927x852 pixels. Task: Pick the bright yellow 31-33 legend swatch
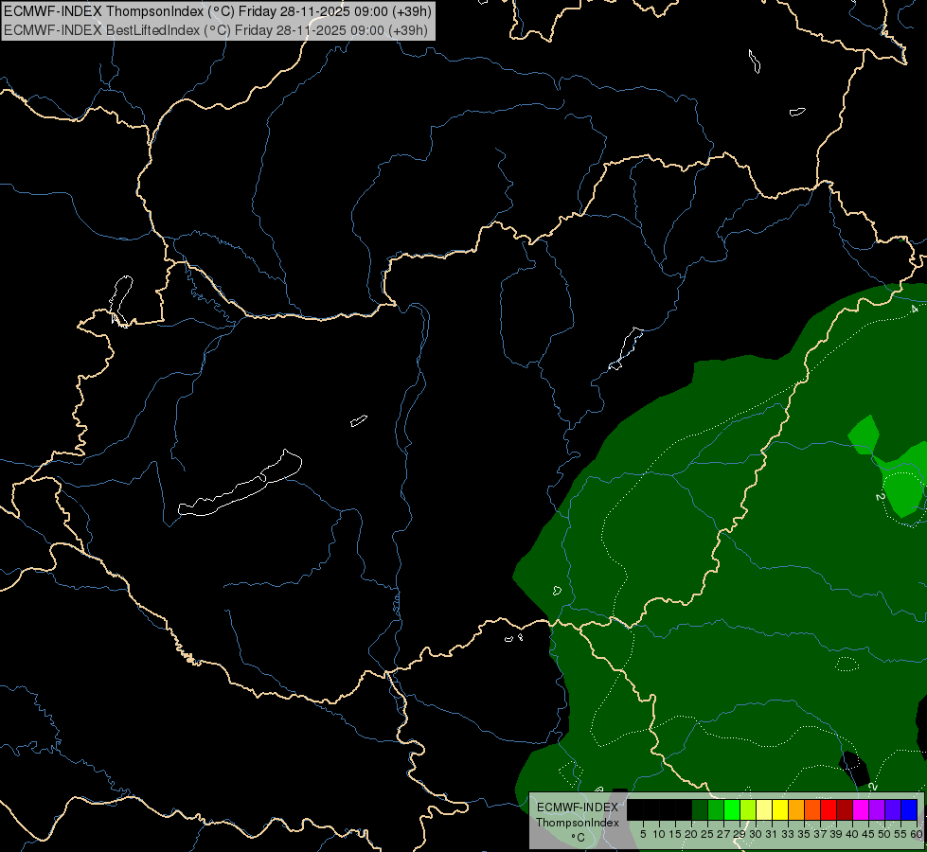pyautogui.click(x=780, y=809)
